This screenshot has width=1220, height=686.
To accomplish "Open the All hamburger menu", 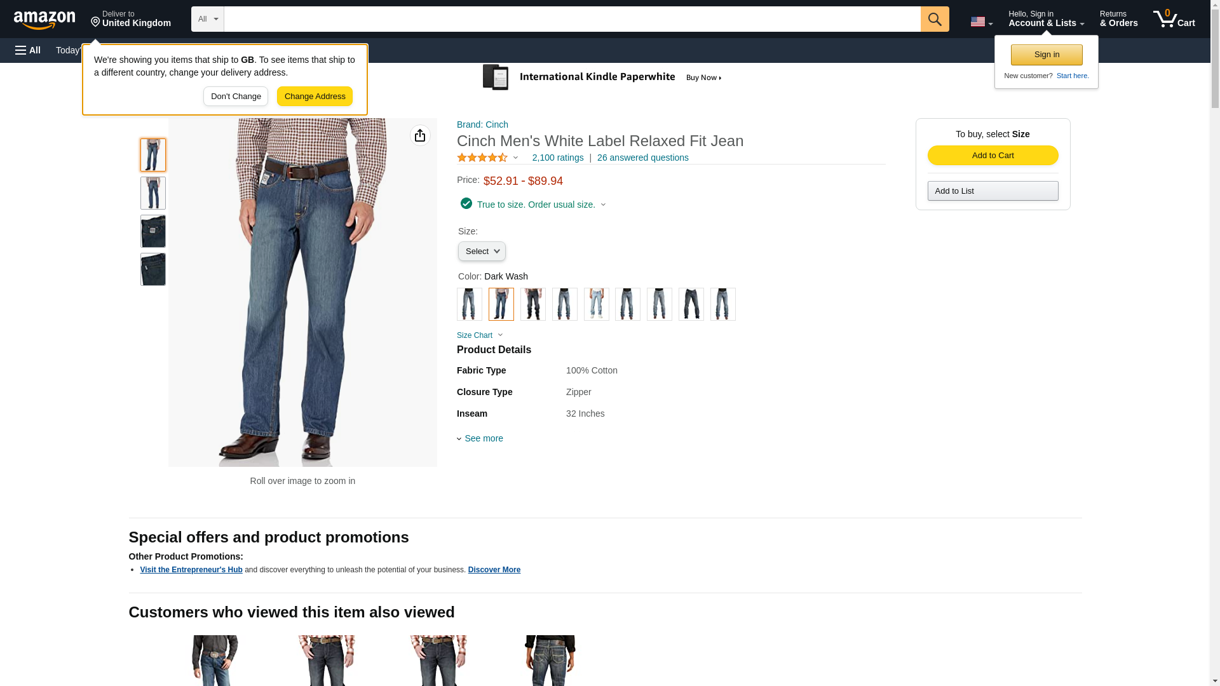I will [28, 50].
